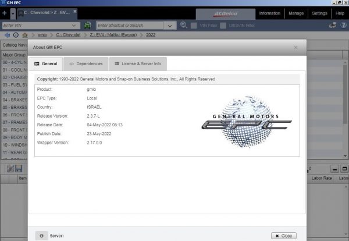This screenshot has height=241, width=349.
Task: Select 01 - COOLIN major group row
Action: [x=15, y=70]
